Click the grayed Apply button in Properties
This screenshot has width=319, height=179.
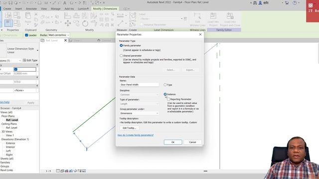click(x=31, y=102)
